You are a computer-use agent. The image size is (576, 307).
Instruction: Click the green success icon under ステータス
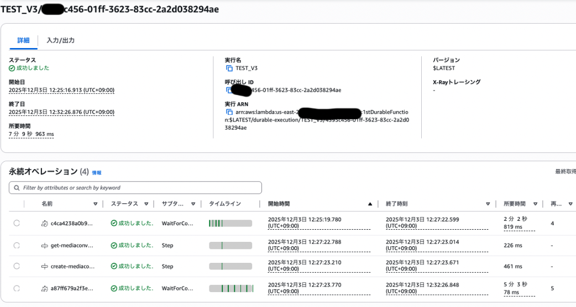click(12, 68)
